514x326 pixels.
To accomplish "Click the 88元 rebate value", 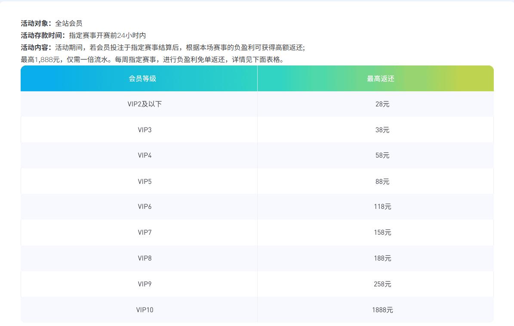I will pyautogui.click(x=382, y=181).
